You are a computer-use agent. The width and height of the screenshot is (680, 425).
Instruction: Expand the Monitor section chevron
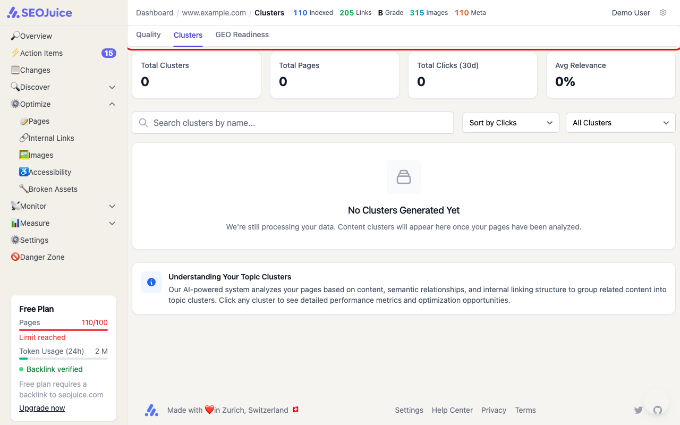click(x=112, y=206)
